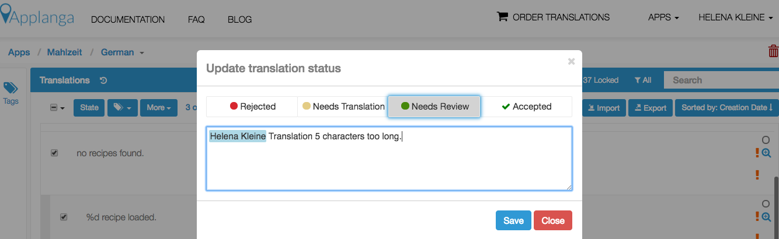Image resolution: width=779 pixels, height=239 pixels.
Task: Click into the comment text area
Action: point(389,159)
